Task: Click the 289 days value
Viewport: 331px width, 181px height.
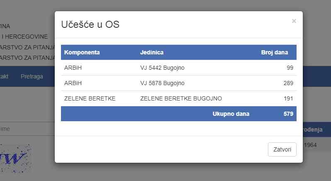Action: tap(288, 83)
